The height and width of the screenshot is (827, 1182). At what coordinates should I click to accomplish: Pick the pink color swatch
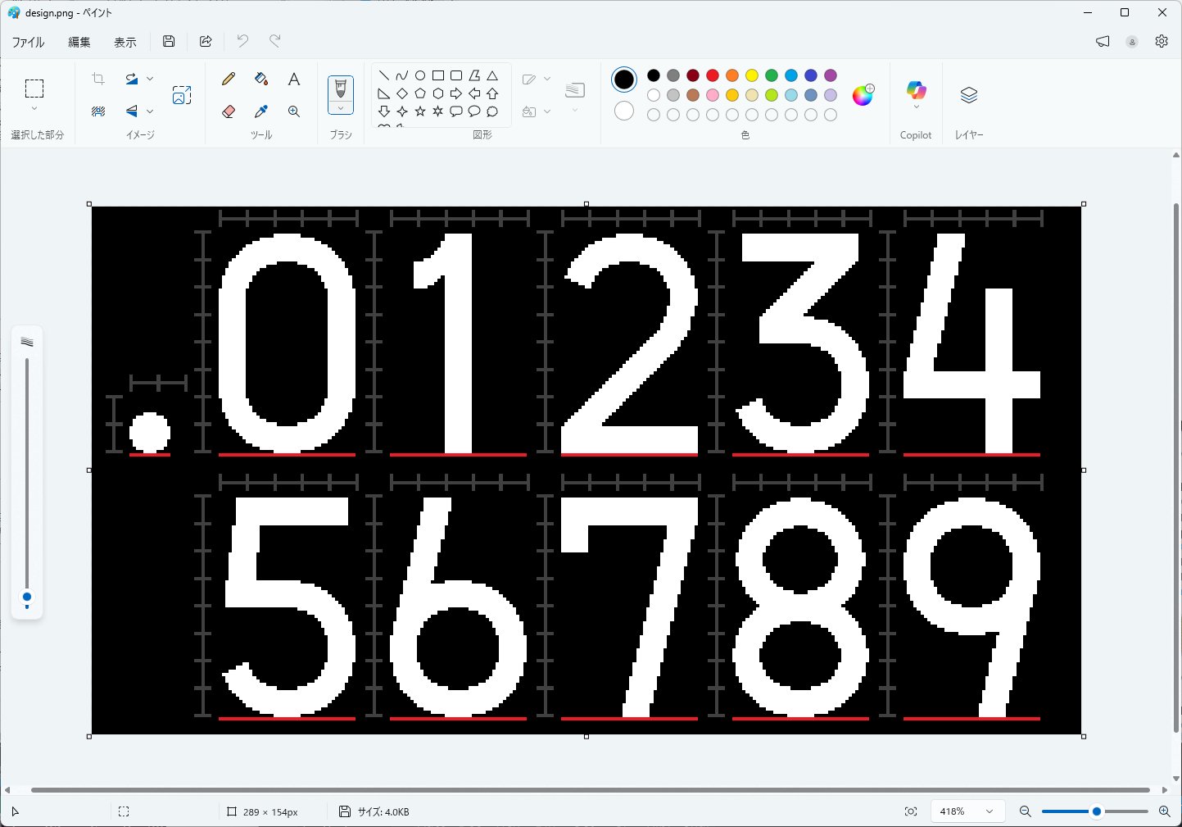713,95
